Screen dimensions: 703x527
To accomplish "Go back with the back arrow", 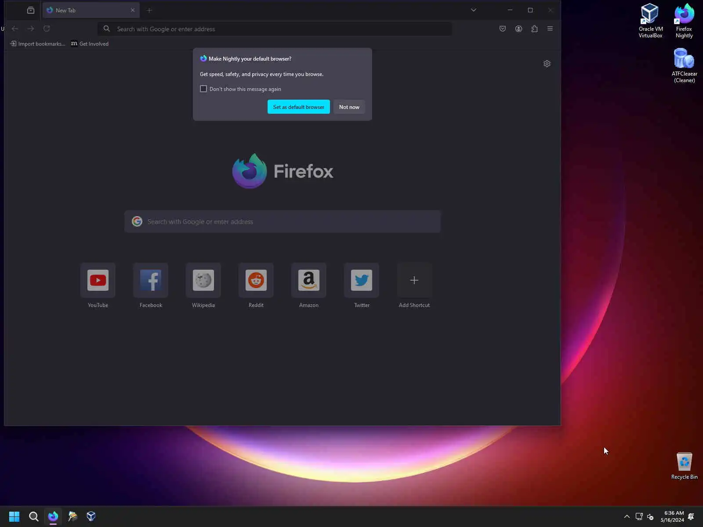I will coord(15,29).
